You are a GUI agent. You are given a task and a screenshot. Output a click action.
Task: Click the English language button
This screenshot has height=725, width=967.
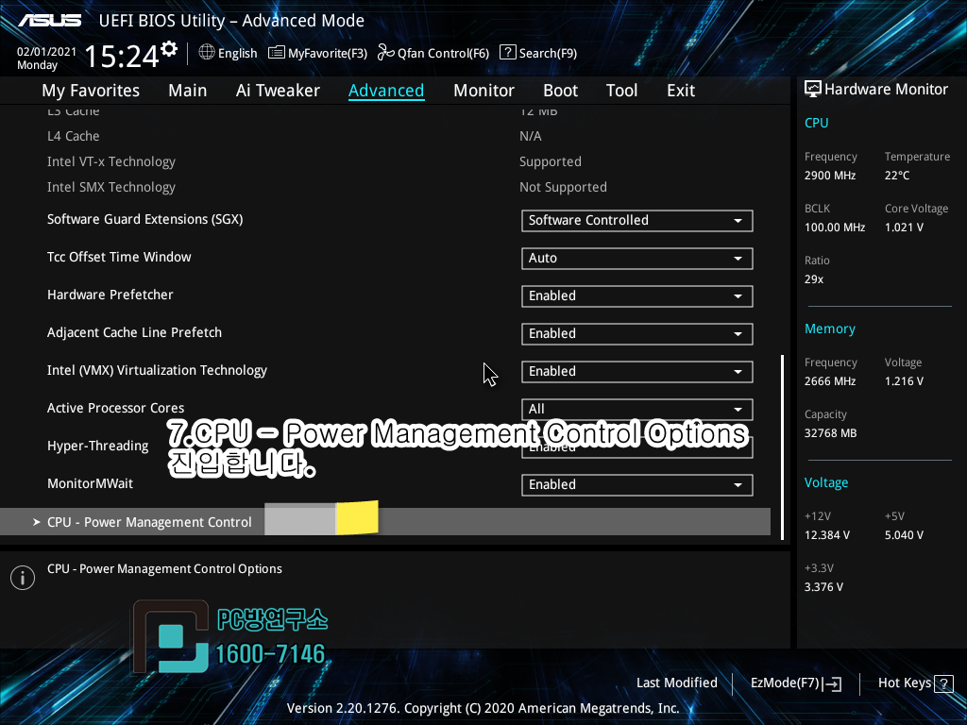(229, 53)
